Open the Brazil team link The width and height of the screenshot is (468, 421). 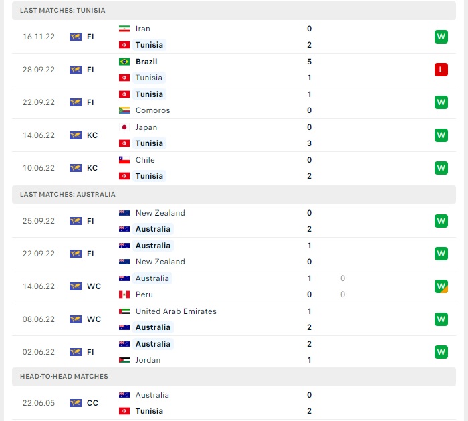[x=146, y=62]
